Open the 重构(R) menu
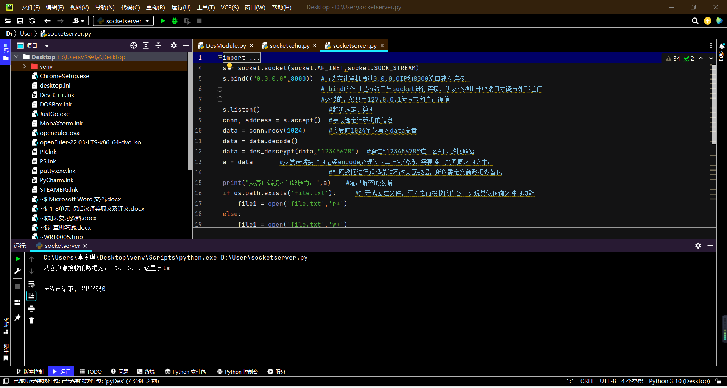727x388 pixels. [155, 7]
